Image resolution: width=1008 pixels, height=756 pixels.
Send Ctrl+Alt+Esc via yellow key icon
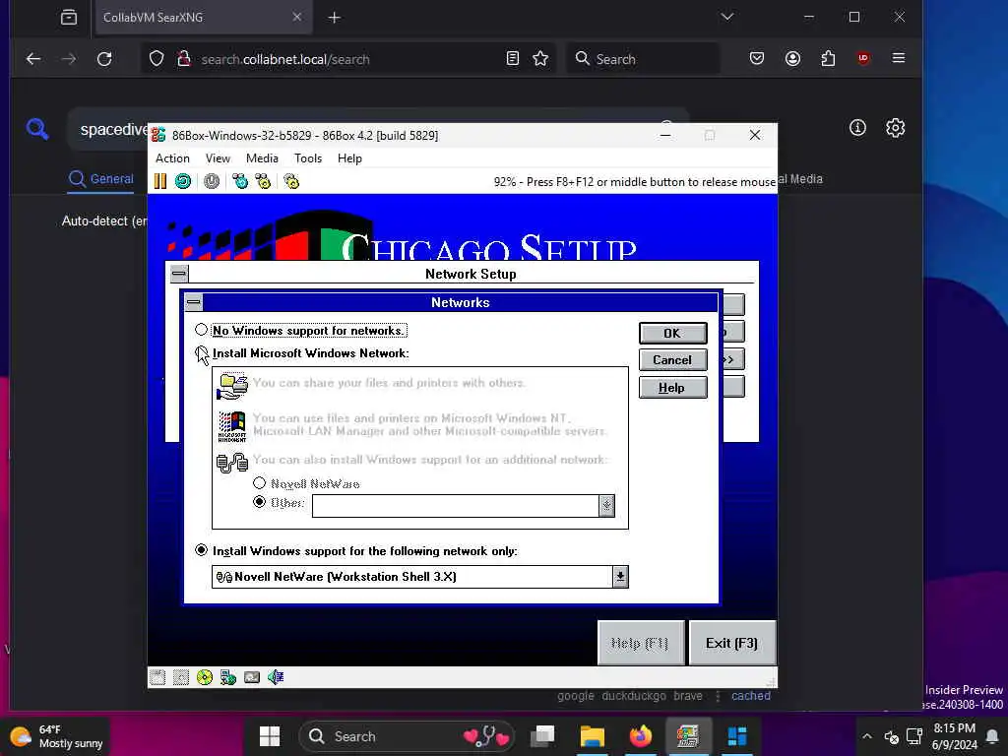tap(263, 181)
